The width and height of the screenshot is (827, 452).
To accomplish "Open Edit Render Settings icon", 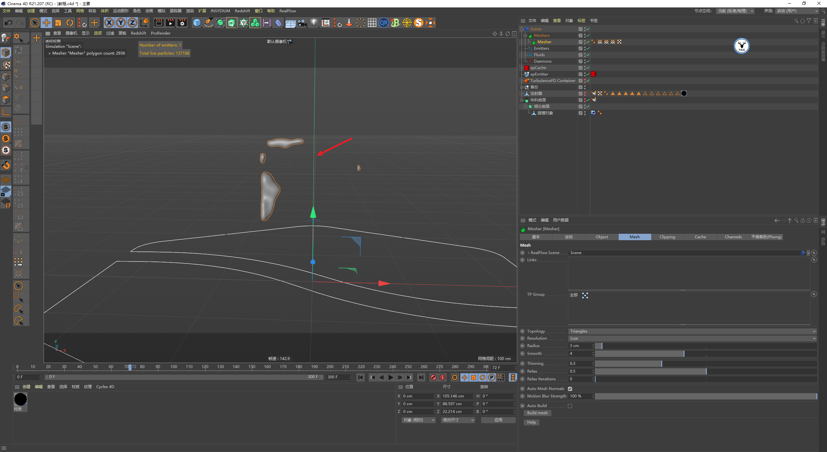I will pos(182,23).
